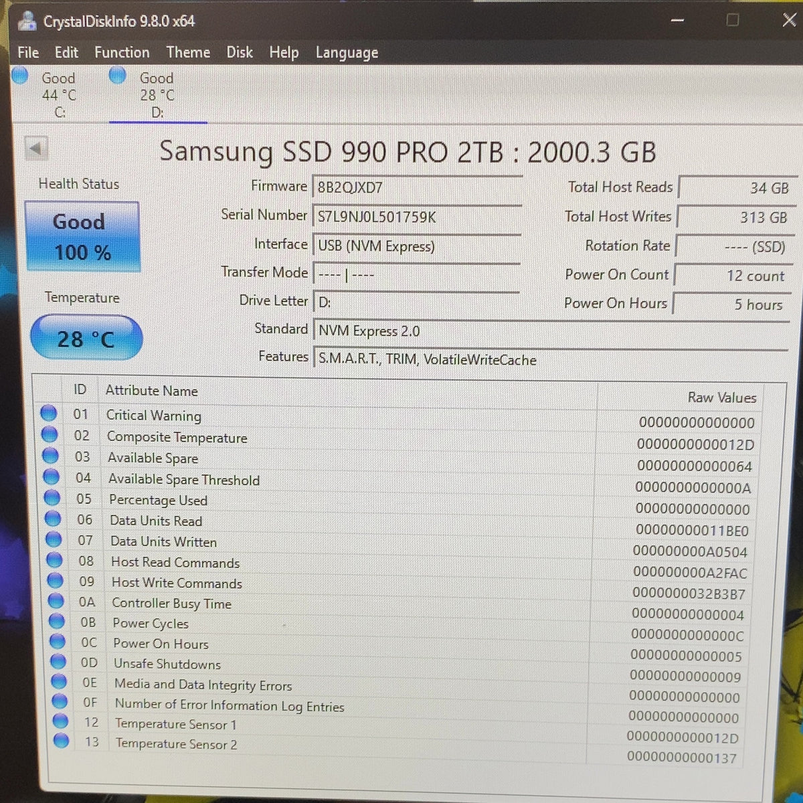Click the Firmware field 8B2QJXD7
The width and height of the screenshot is (803, 803).
417,187
